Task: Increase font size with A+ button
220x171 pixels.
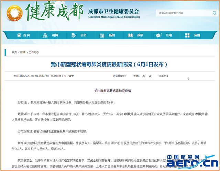Action: coord(144,76)
